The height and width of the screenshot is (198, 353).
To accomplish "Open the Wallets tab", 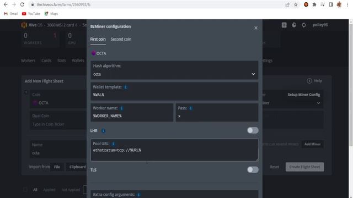I will 78,61.
